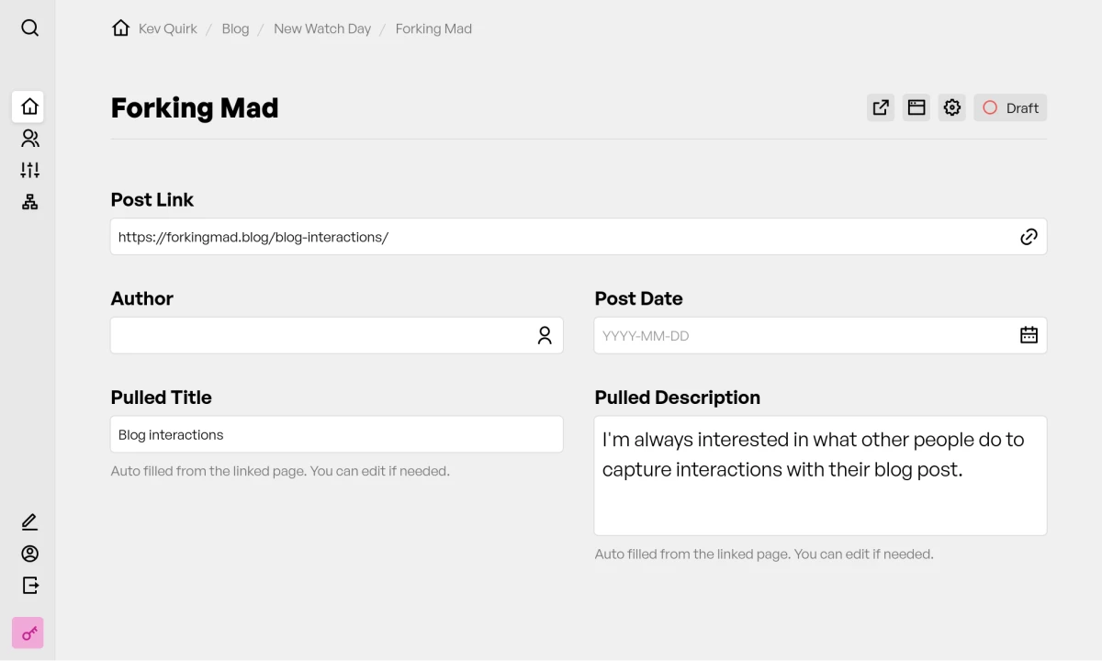Open the site structure icon in the sidebar
Viewport: 1102px width, 661px height.
pos(29,201)
